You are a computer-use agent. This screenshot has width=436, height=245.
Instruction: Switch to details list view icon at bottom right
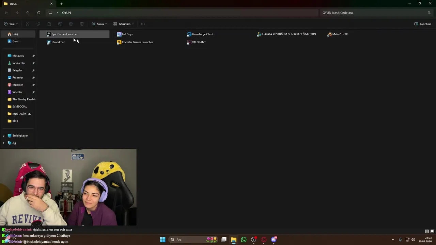(x=427, y=231)
